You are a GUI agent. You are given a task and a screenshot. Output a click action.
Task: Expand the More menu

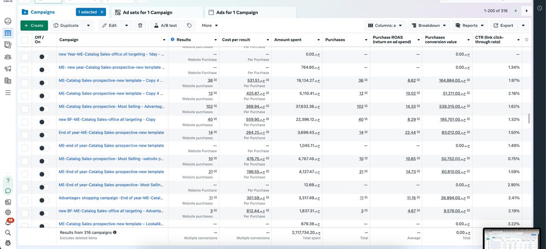coord(209,25)
